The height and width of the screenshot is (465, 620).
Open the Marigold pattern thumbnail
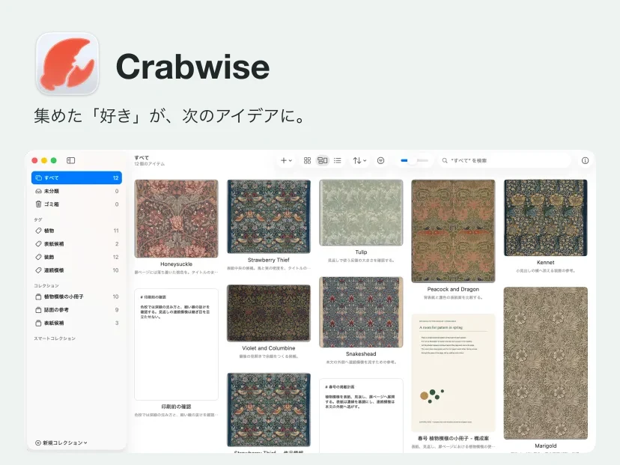pos(546,363)
